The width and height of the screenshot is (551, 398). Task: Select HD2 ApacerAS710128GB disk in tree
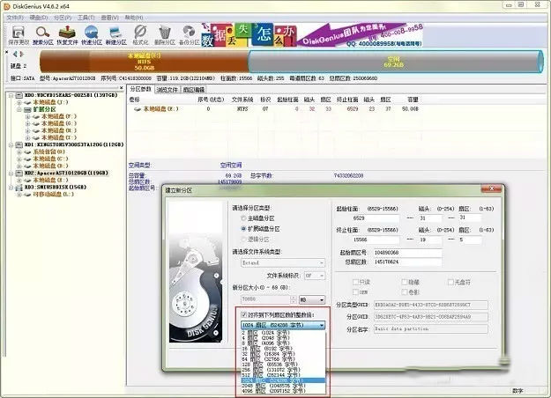pos(66,173)
